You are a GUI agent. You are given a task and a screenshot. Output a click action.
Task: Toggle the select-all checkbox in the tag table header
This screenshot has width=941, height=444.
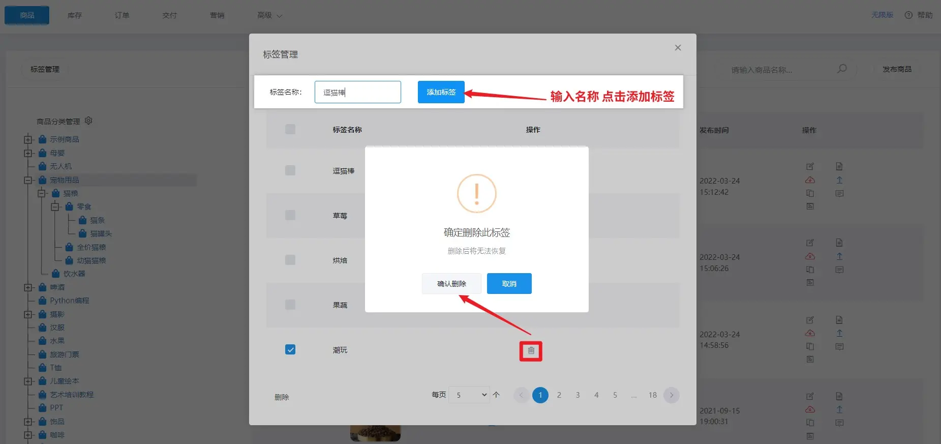290,129
